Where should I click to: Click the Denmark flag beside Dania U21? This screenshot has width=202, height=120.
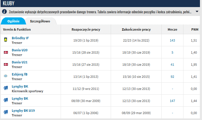(5, 64)
